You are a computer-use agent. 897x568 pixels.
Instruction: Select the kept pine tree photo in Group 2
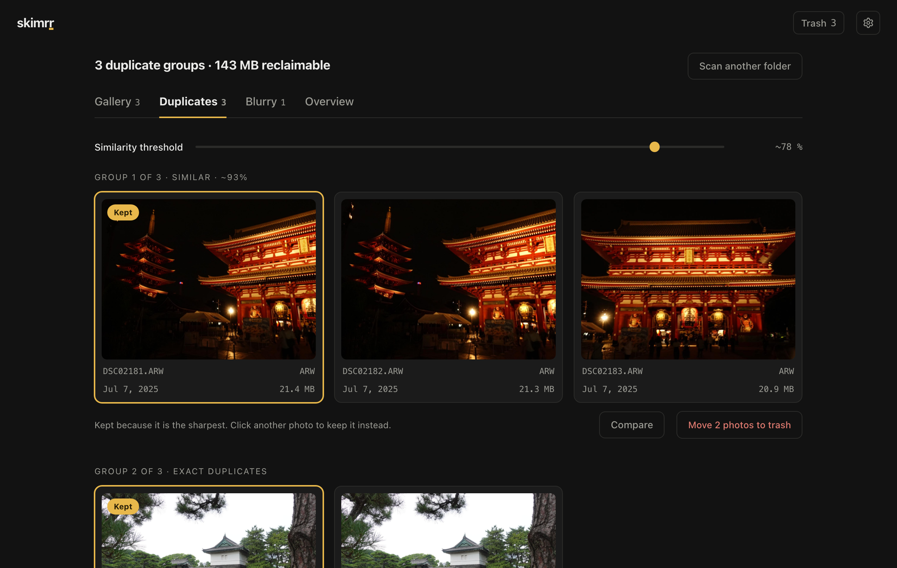pyautogui.click(x=209, y=531)
